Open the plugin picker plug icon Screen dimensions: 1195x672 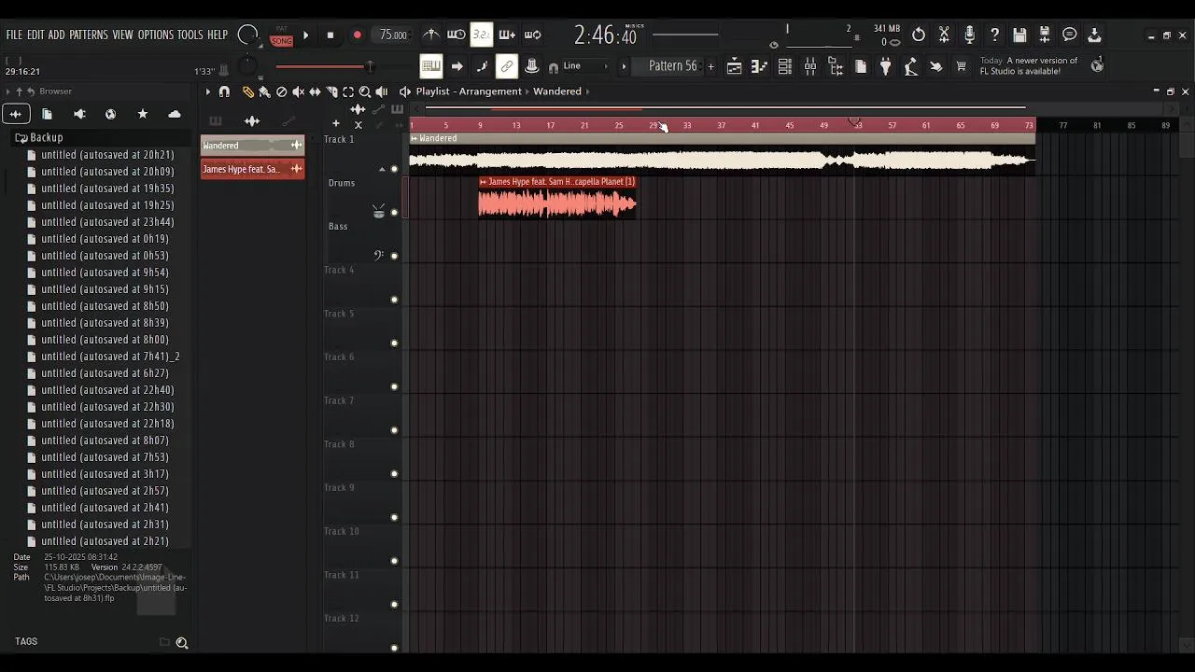(x=886, y=66)
